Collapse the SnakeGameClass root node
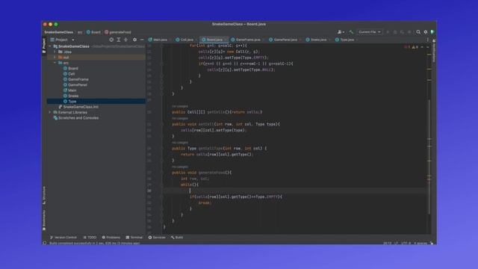The width and height of the screenshot is (478, 269). click(x=50, y=46)
